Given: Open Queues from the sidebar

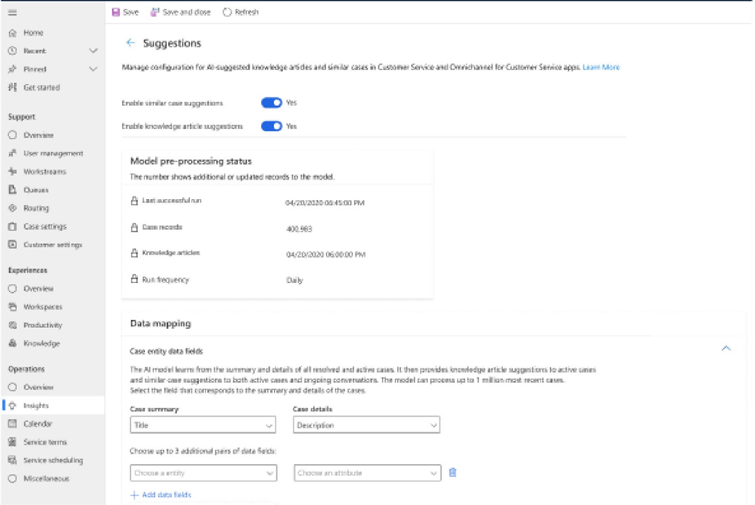Looking at the screenshot, I should (36, 190).
